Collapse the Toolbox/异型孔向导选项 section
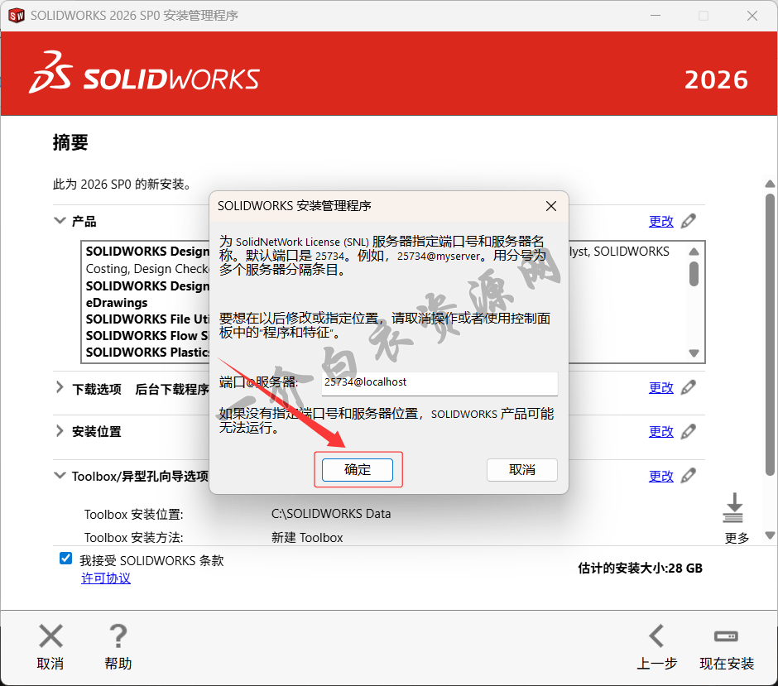This screenshot has height=686, width=778. coord(60,476)
